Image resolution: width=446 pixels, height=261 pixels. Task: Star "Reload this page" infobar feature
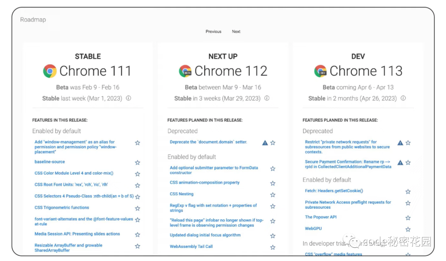pos(273,221)
